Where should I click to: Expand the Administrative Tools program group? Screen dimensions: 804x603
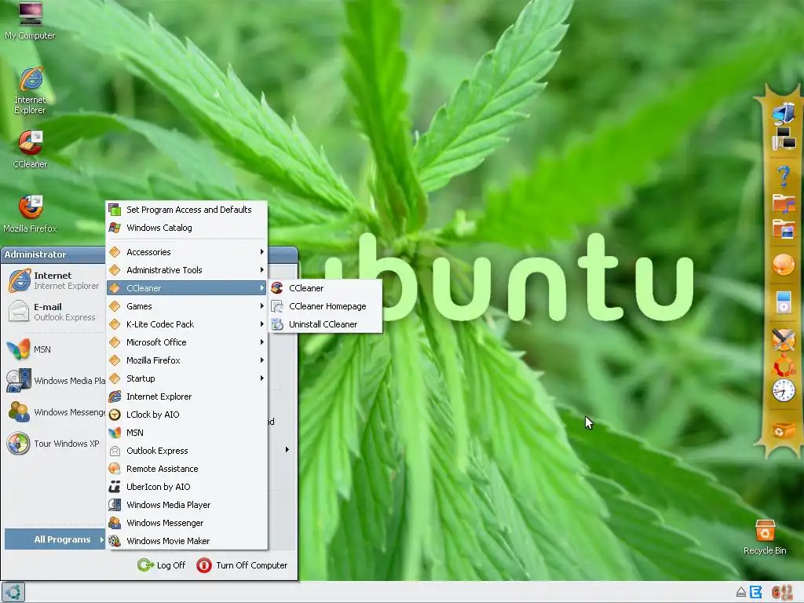click(187, 270)
